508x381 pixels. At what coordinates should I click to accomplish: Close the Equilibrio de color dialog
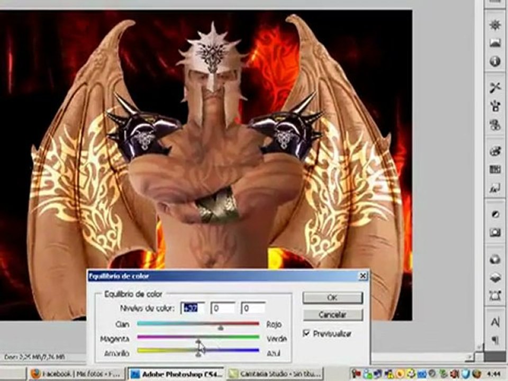[x=363, y=276]
